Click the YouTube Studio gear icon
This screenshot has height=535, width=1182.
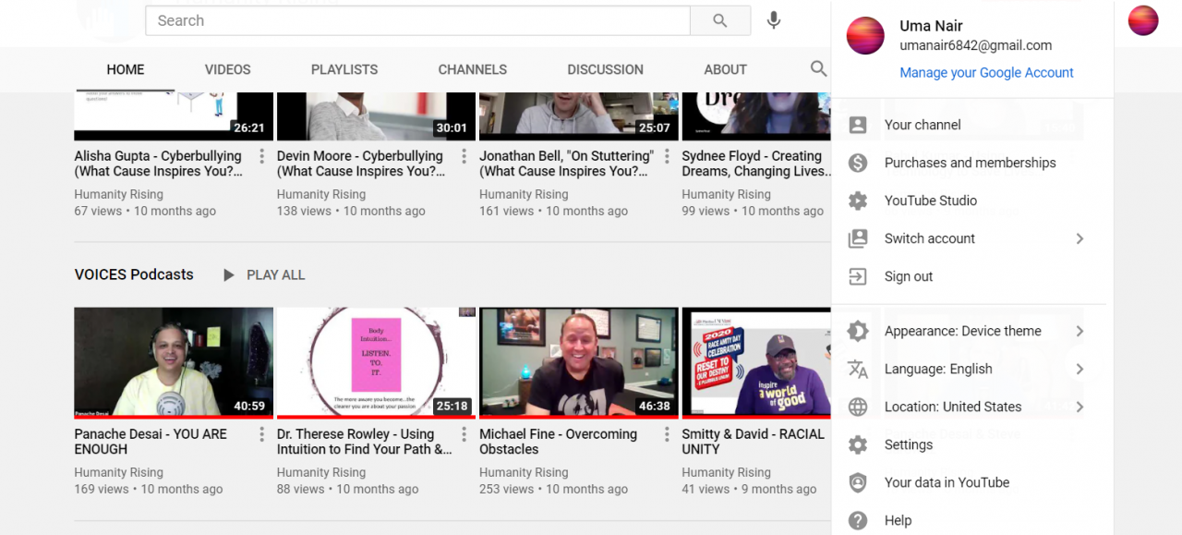tap(858, 201)
